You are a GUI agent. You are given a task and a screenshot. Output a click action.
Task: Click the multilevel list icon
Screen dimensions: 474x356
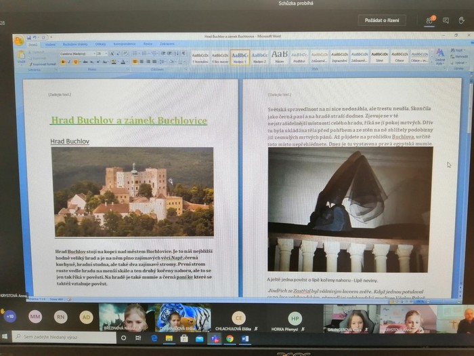(154, 54)
